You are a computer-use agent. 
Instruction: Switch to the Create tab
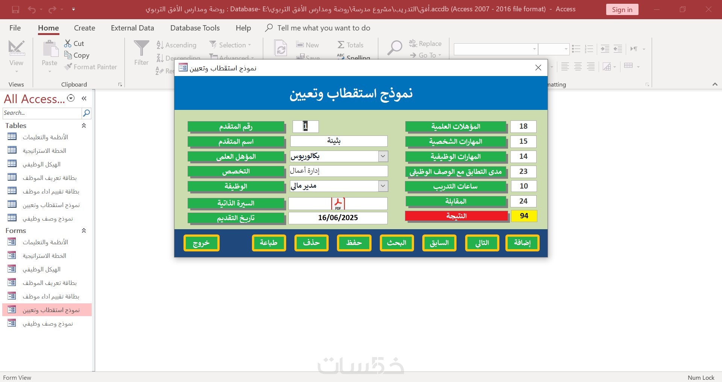tap(85, 28)
